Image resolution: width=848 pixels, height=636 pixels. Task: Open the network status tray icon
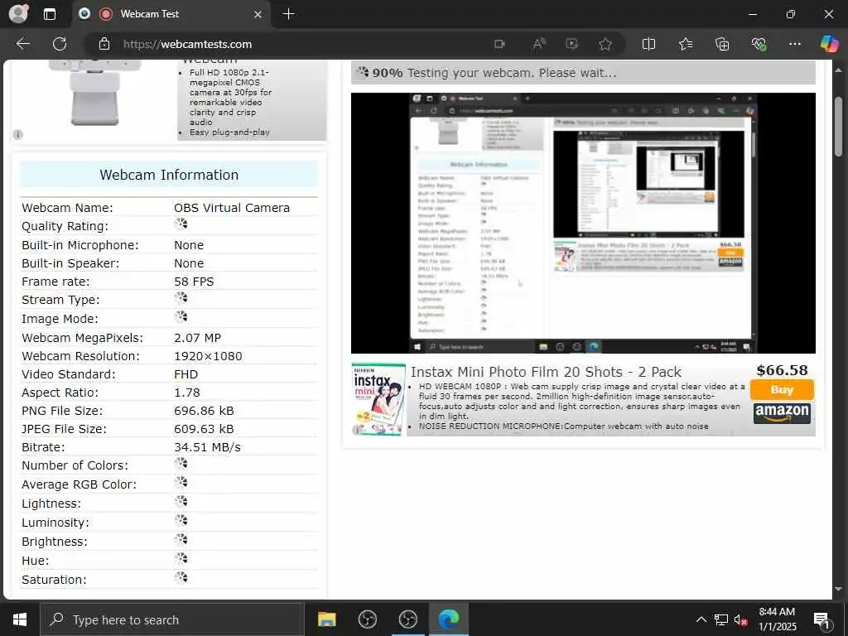point(721,619)
